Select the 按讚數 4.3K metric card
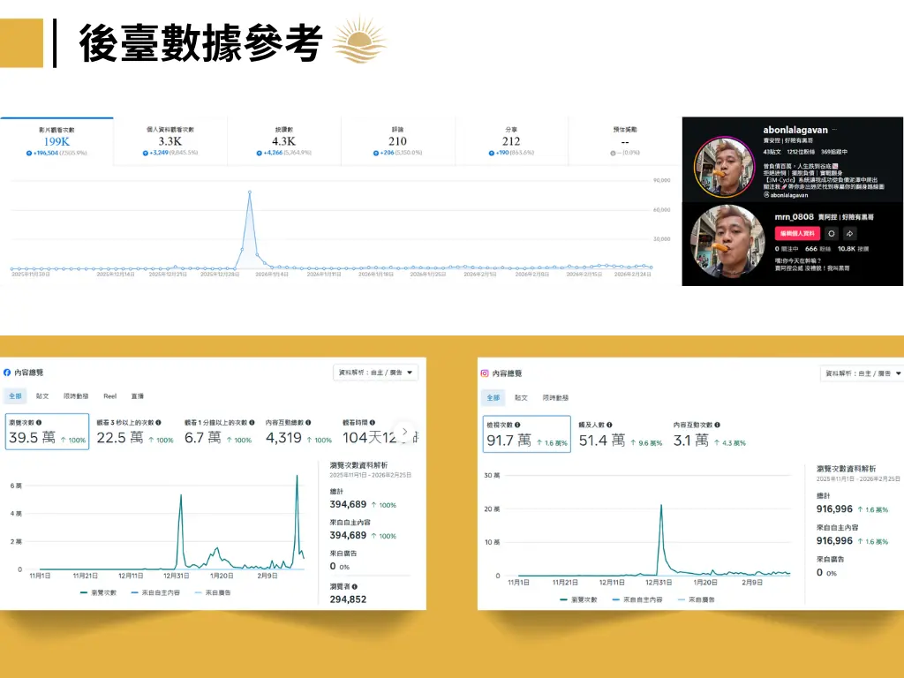 click(x=284, y=141)
